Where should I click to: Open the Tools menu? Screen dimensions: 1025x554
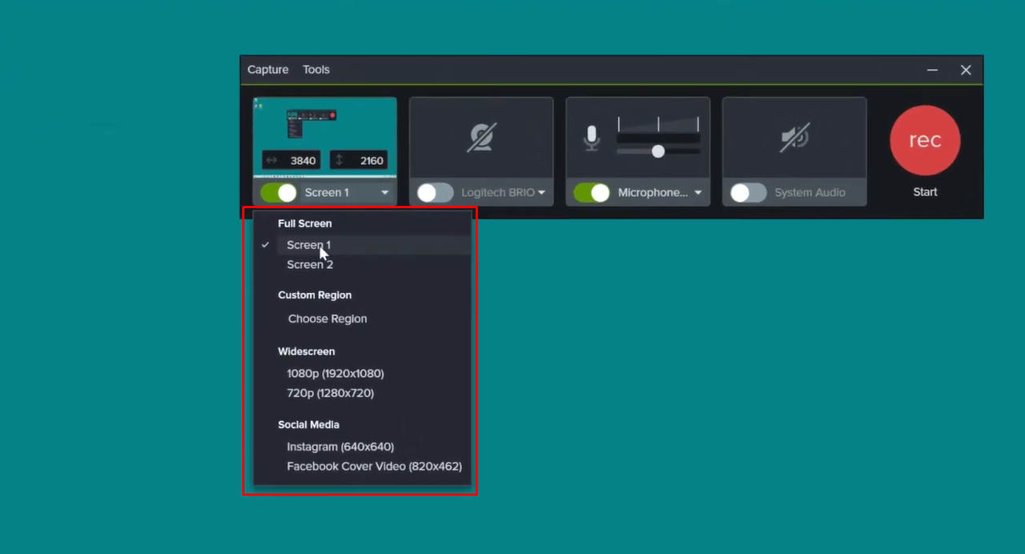point(316,70)
